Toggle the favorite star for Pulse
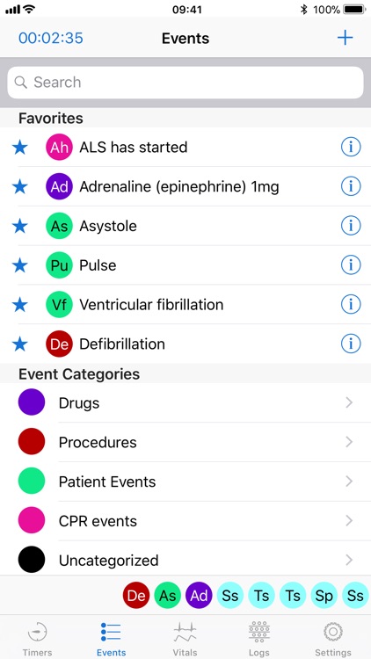The image size is (371, 659). click(x=19, y=265)
